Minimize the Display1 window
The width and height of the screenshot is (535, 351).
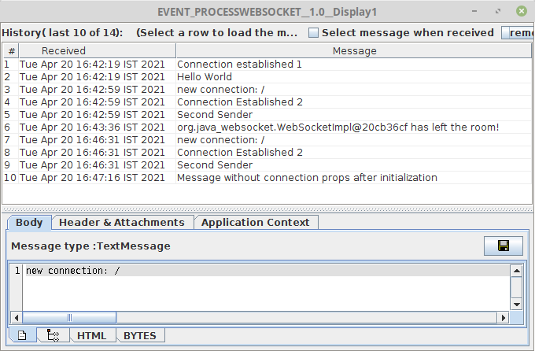tap(474, 11)
